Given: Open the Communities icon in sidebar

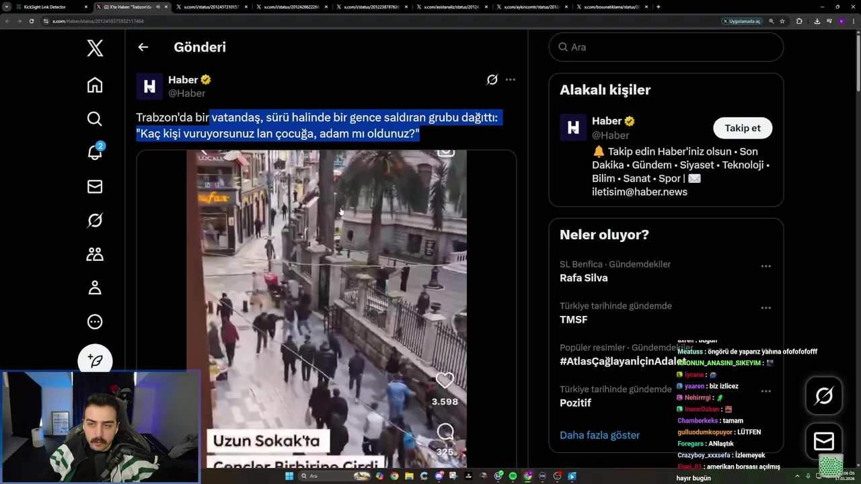Looking at the screenshot, I should pyautogui.click(x=95, y=254).
